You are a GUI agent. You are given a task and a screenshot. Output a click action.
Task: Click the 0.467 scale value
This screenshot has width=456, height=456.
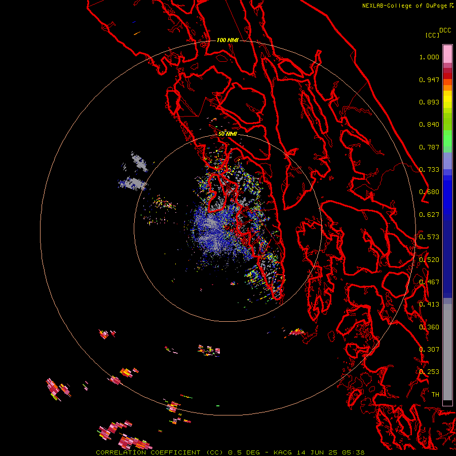pyautogui.click(x=429, y=282)
